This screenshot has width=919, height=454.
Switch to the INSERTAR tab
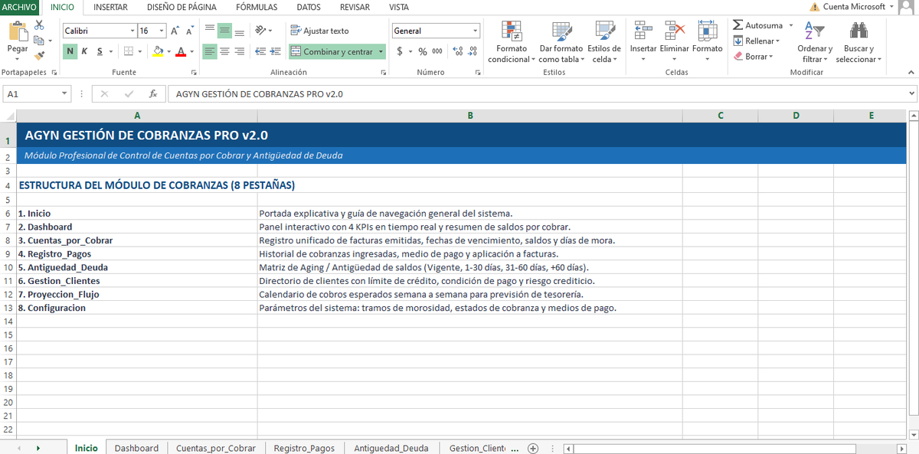point(110,7)
